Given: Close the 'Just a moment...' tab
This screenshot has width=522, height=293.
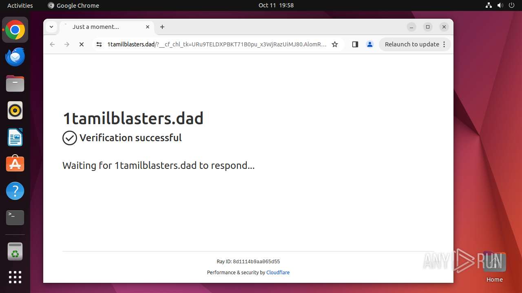Looking at the screenshot, I should (148, 27).
